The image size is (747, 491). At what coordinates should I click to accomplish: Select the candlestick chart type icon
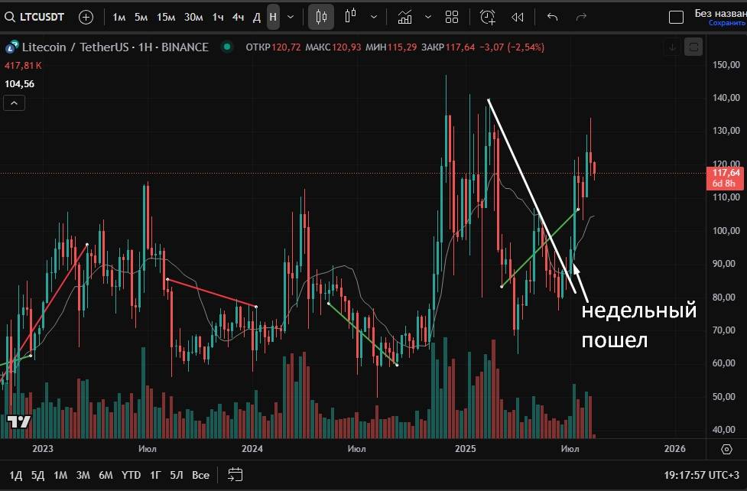(x=321, y=17)
